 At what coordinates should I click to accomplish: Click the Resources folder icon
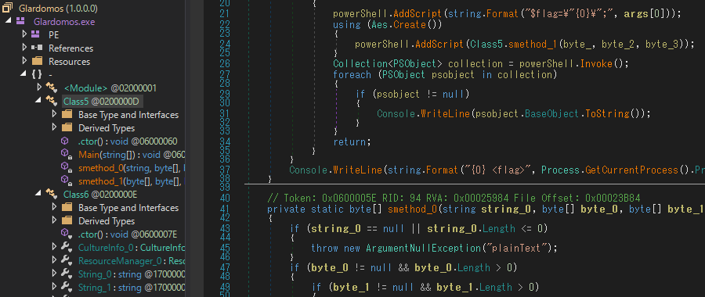coord(37,61)
